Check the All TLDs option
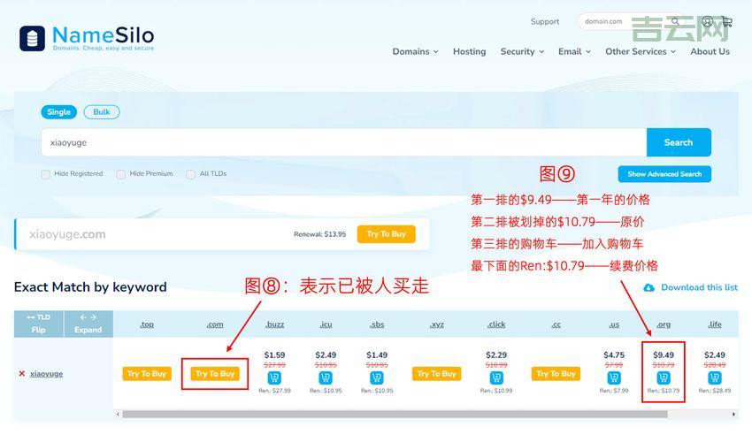 tap(190, 174)
